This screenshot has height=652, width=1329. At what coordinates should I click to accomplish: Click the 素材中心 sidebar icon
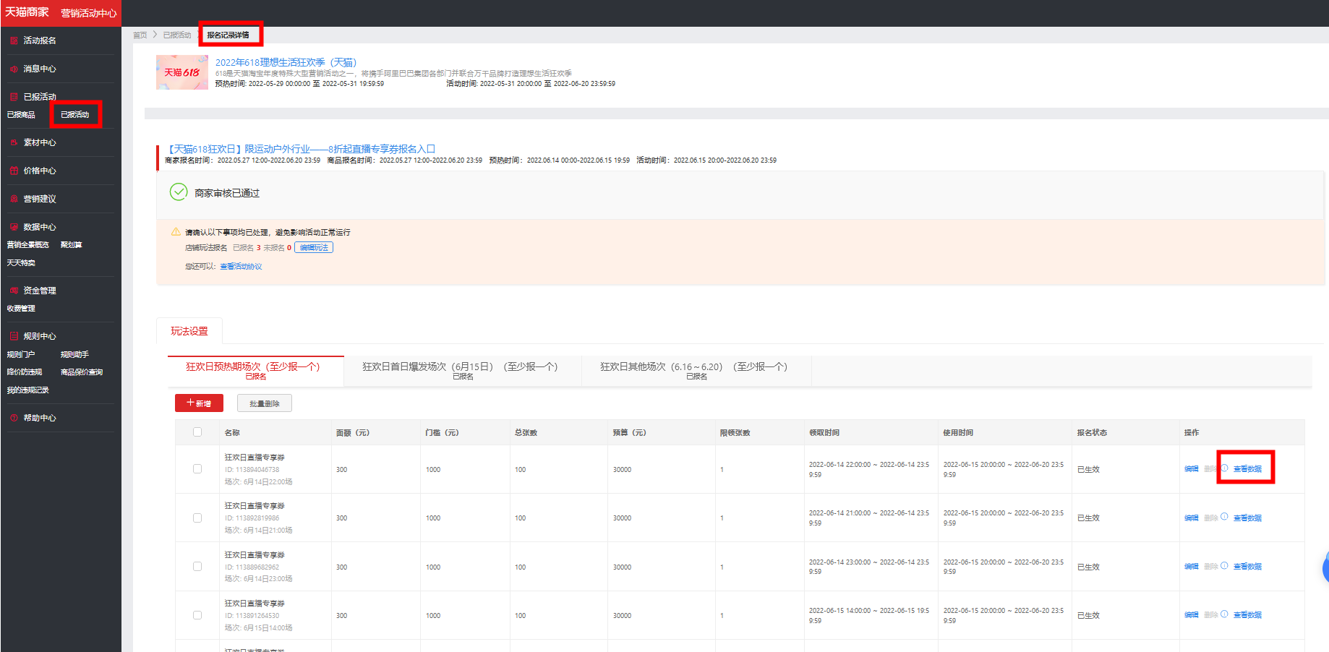pos(14,142)
